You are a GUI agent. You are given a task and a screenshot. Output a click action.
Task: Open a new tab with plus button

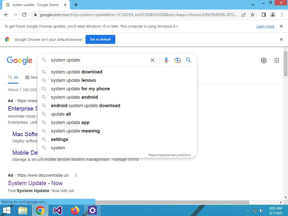pos(76,5)
